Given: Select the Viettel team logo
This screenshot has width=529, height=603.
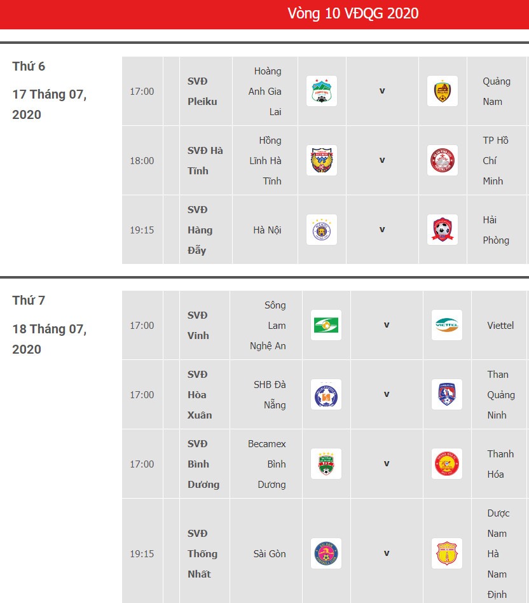Looking at the screenshot, I should coord(447,325).
